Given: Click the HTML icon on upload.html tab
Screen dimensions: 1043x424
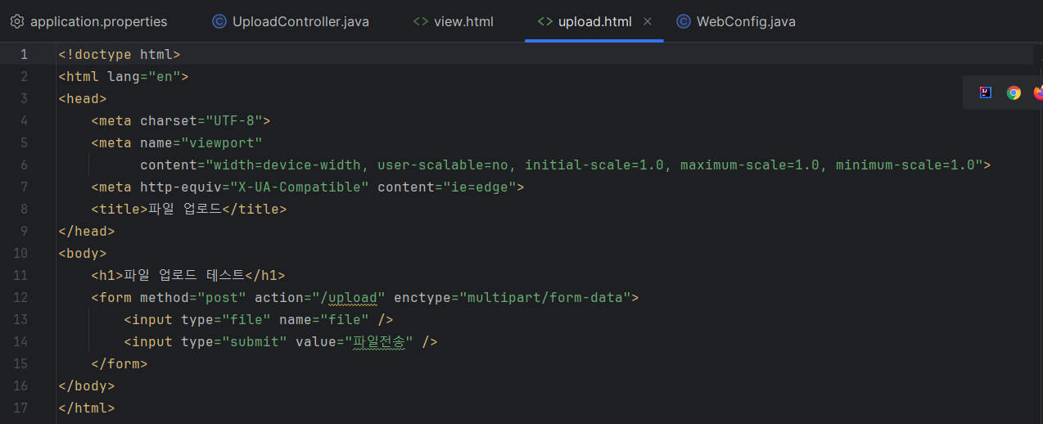Looking at the screenshot, I should pyautogui.click(x=544, y=21).
